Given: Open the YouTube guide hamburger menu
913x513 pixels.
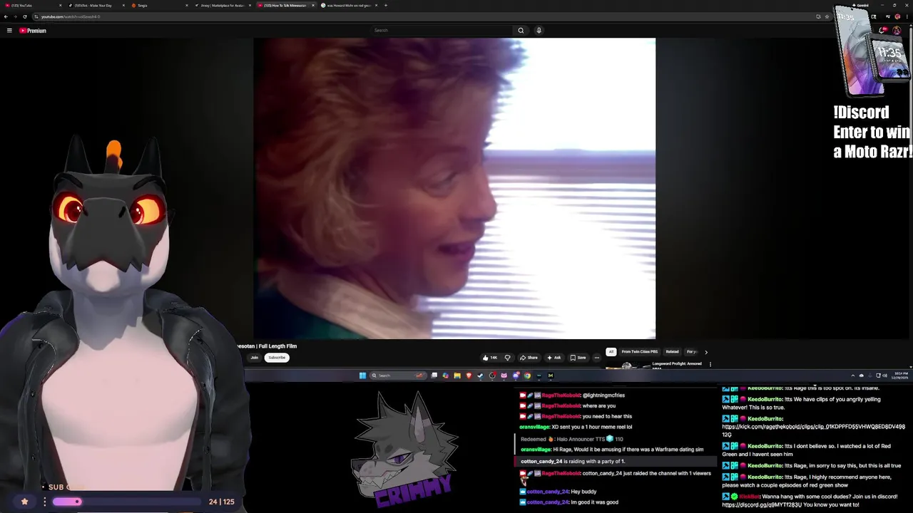Looking at the screenshot, I should [x=9, y=31].
